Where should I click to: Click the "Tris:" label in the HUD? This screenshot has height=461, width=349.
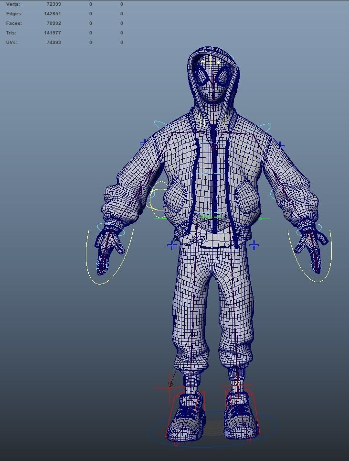point(11,33)
